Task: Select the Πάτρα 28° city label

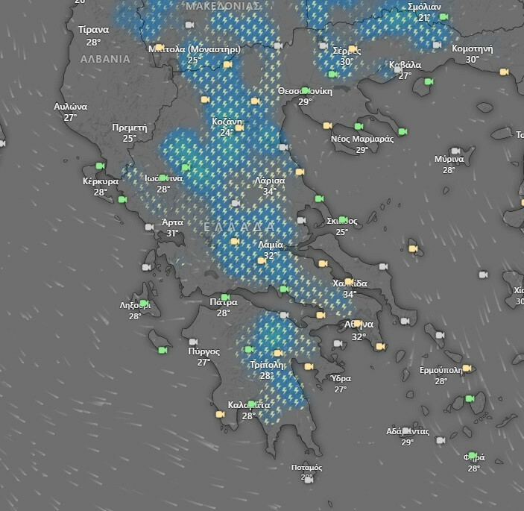Action: (223, 307)
